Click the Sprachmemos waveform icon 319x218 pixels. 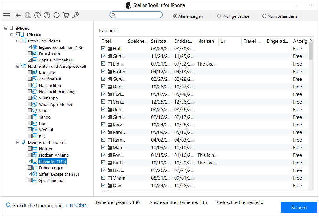(35, 180)
